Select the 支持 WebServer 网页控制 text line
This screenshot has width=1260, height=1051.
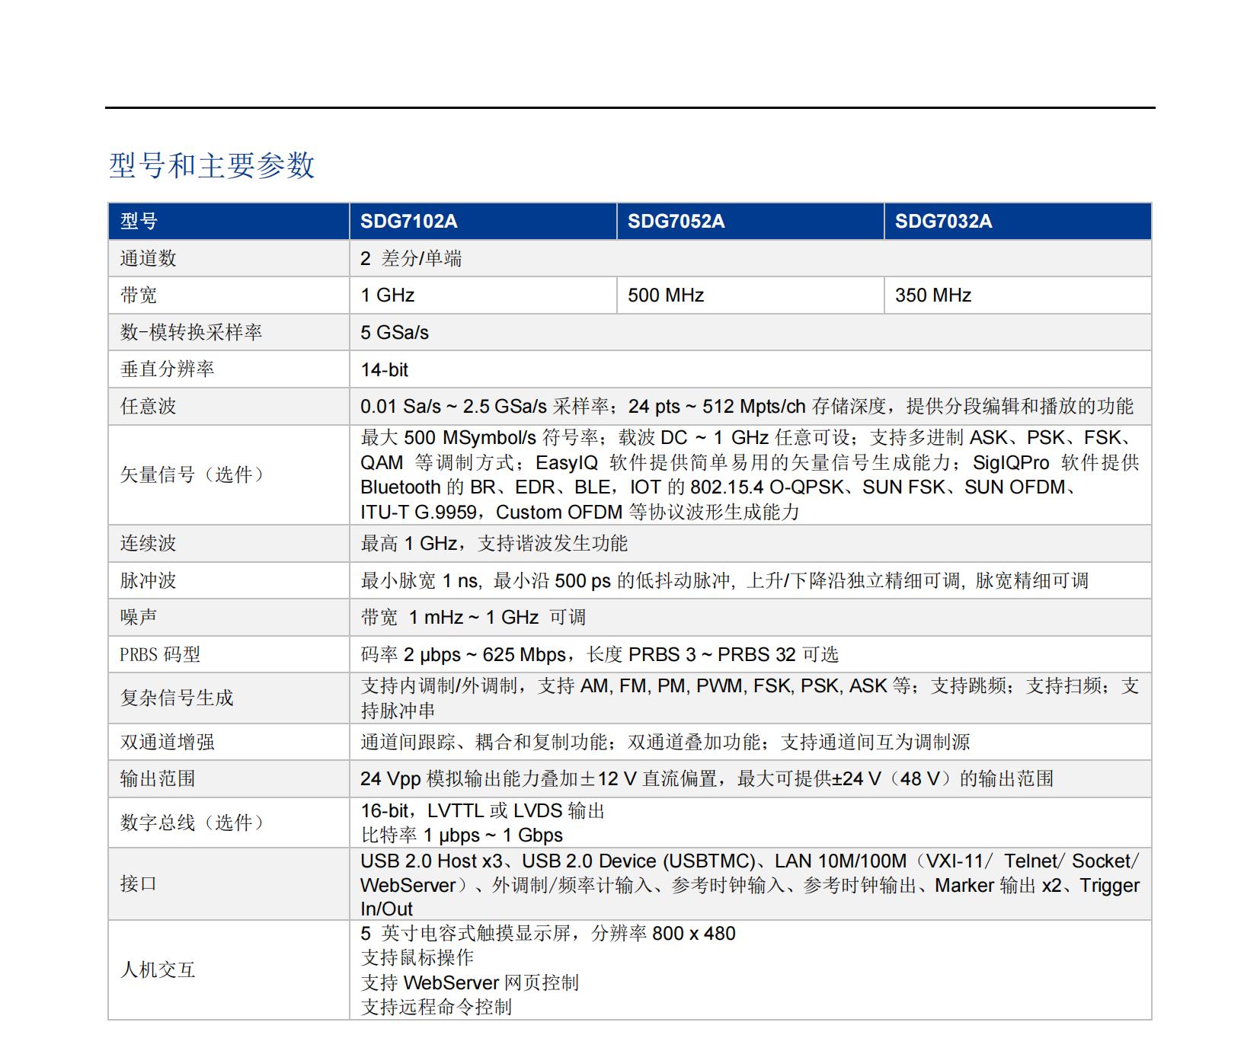pyautogui.click(x=470, y=982)
